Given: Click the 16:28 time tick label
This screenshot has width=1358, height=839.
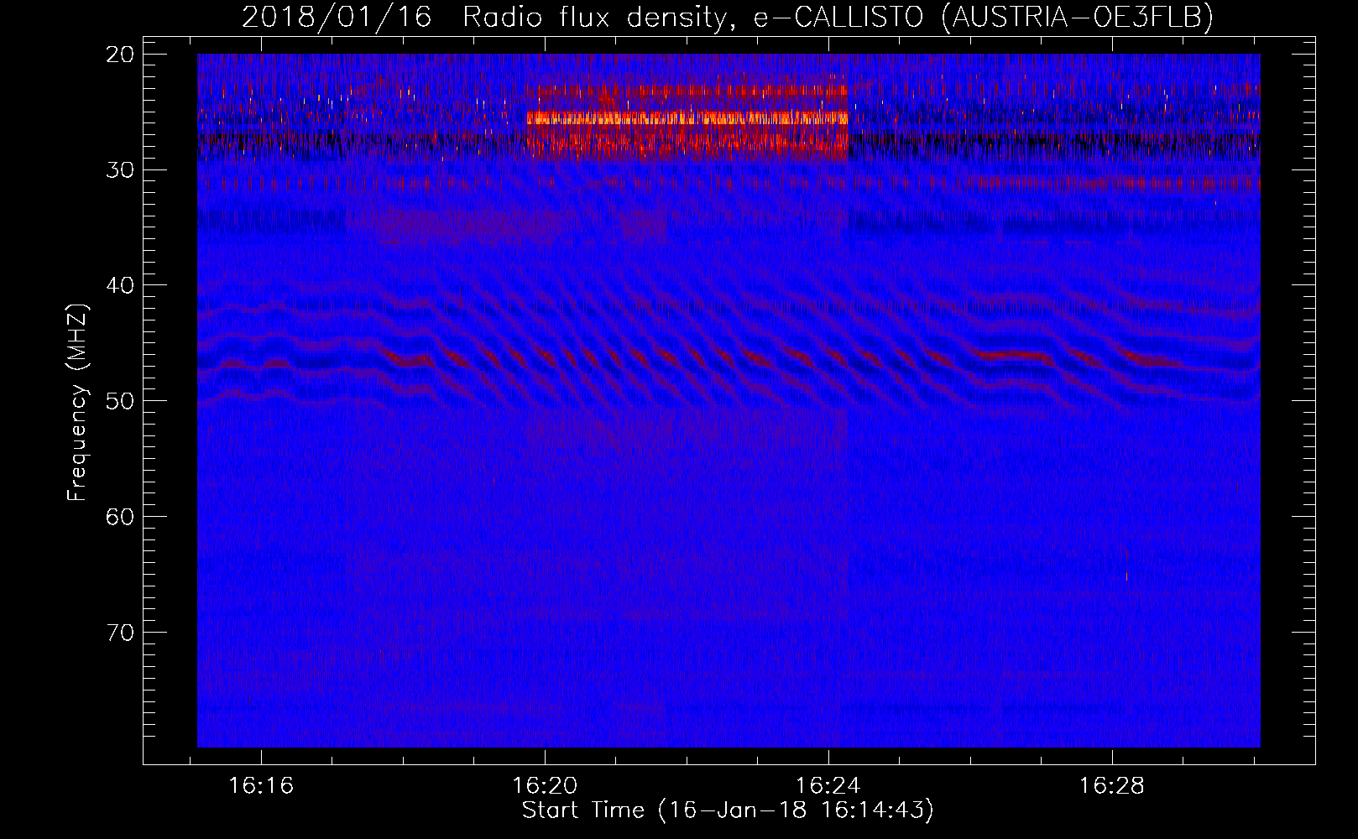Looking at the screenshot, I should click(x=1112, y=786).
